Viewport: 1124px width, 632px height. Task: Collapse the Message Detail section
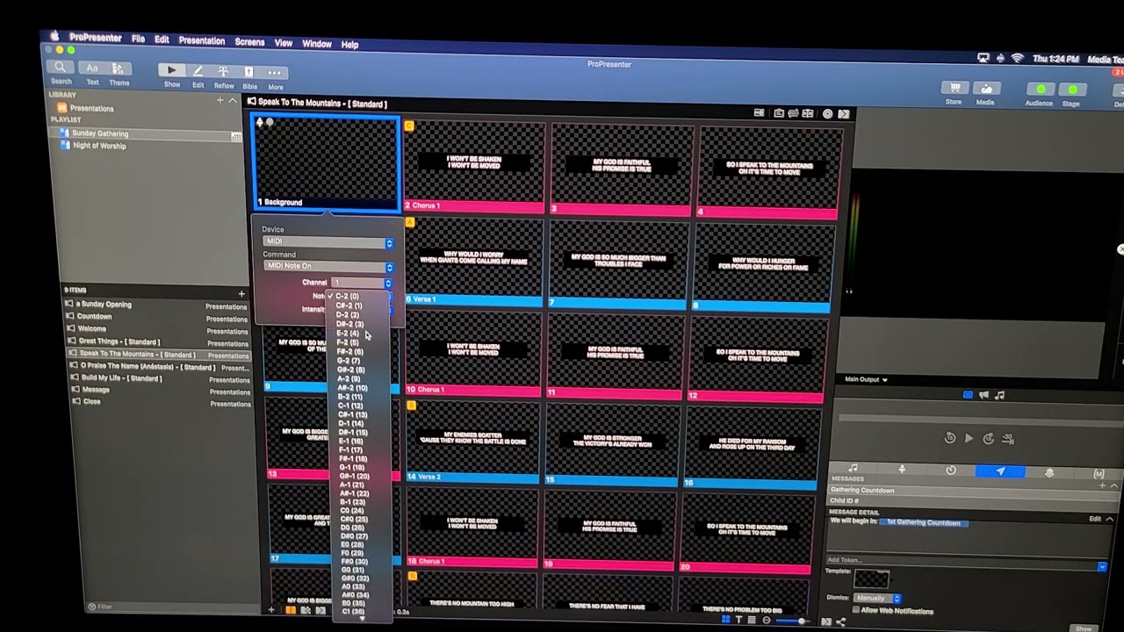pyautogui.click(x=1109, y=519)
